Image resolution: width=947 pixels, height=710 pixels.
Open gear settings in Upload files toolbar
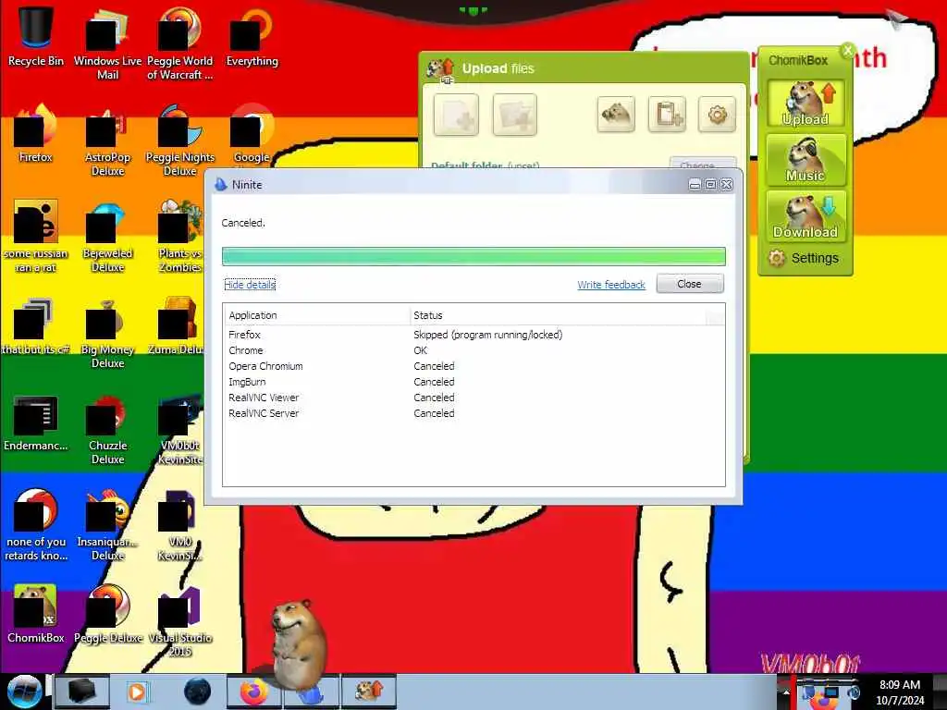point(717,114)
